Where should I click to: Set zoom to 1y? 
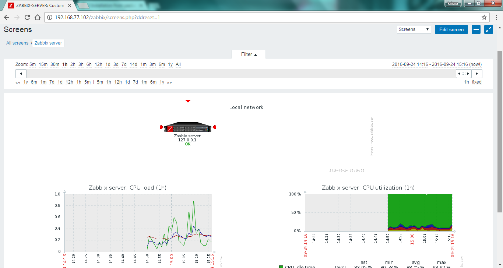pos(170,64)
